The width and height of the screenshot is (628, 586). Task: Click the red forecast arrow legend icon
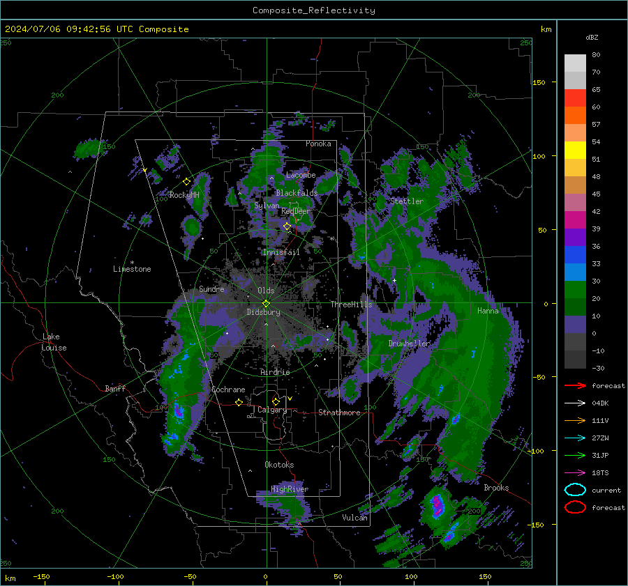[575, 385]
